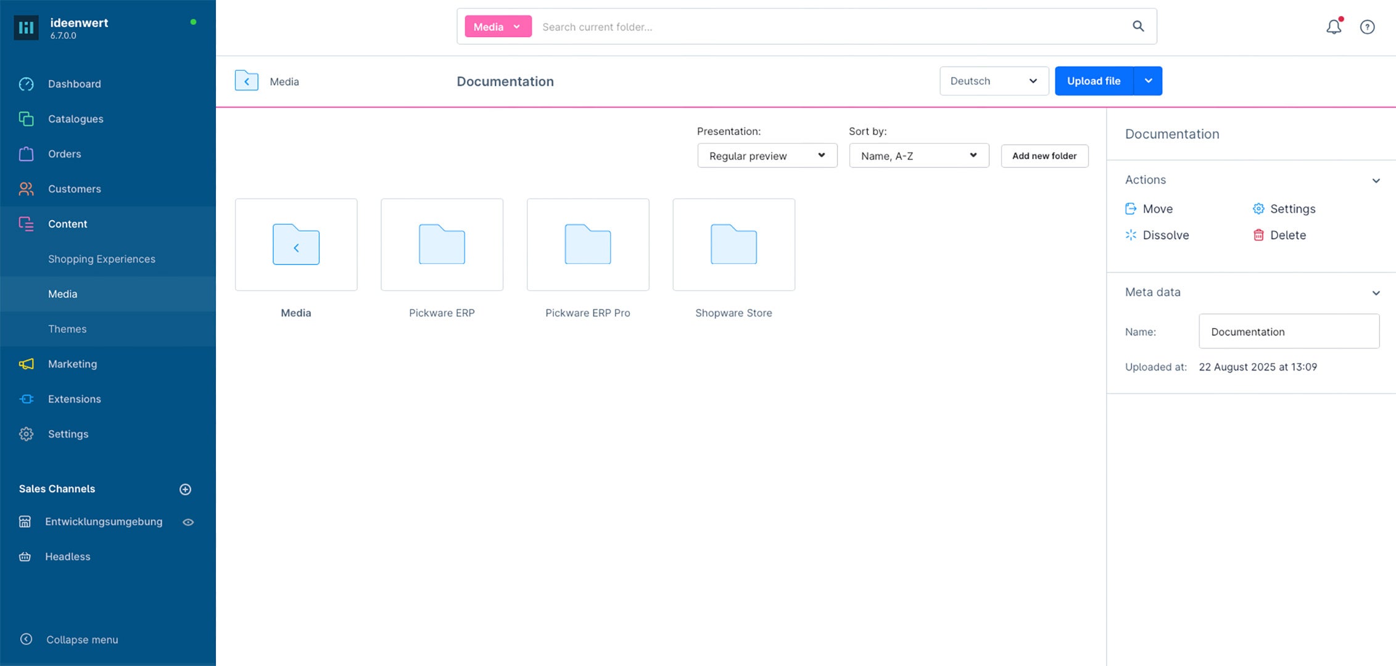
Task: Click the Shopware Store folder name
Action: pyautogui.click(x=733, y=313)
